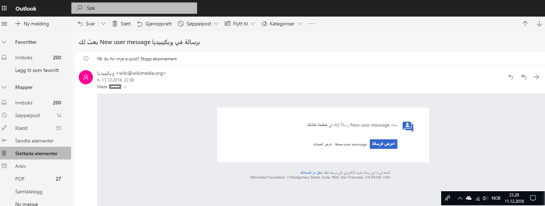Expand the Søppelpost dropdown arrow

point(217,24)
